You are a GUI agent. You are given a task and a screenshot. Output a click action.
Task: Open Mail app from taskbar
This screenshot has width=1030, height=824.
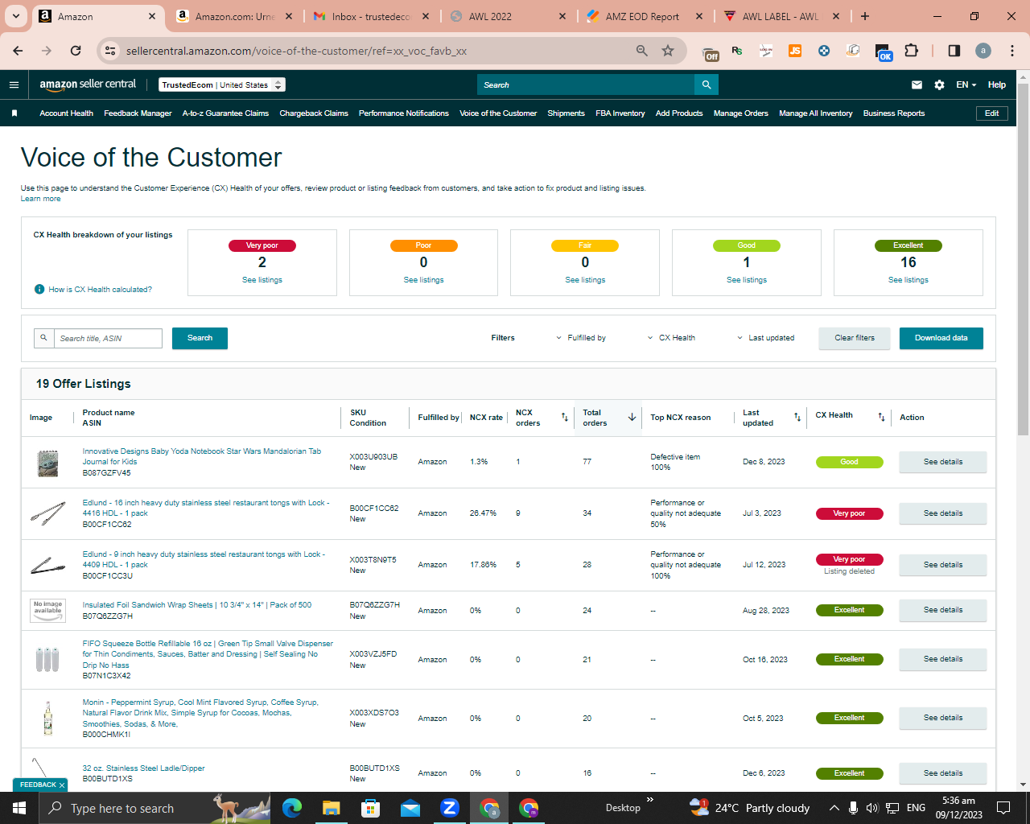pos(410,808)
